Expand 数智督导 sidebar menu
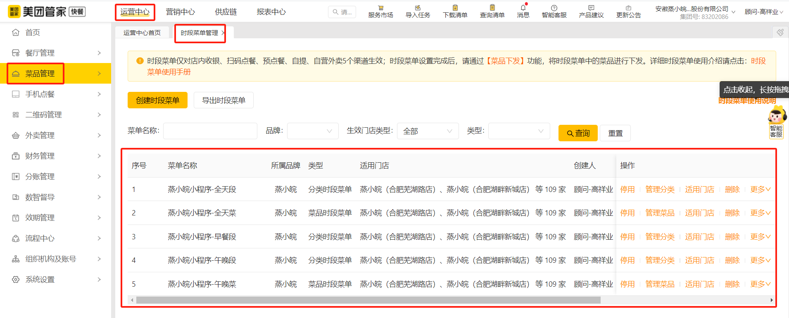 55,197
